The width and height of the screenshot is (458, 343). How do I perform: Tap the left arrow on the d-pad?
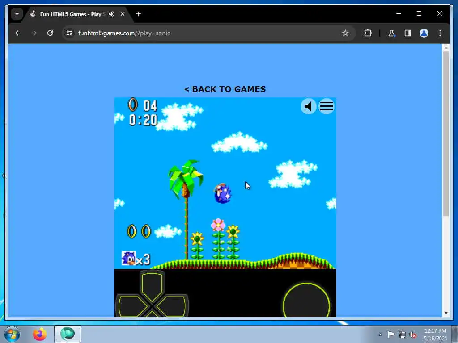pyautogui.click(x=132, y=306)
